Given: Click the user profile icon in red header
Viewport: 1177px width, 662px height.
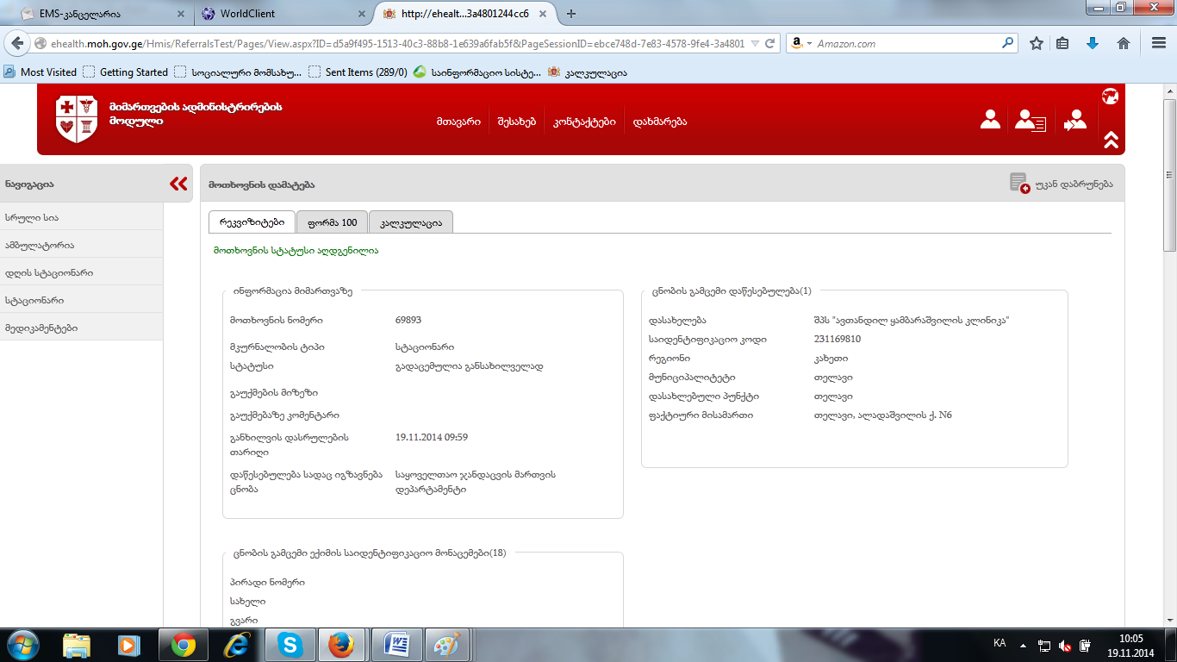Looking at the screenshot, I should [990, 121].
